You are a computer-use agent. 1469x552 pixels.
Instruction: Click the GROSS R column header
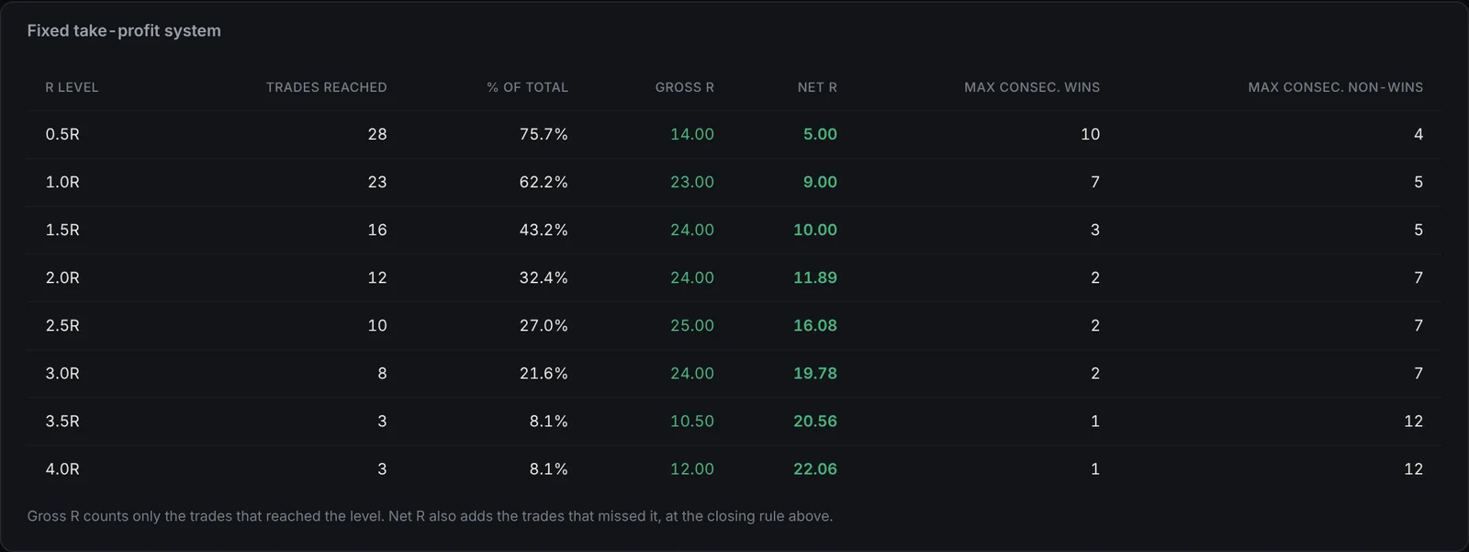684,87
